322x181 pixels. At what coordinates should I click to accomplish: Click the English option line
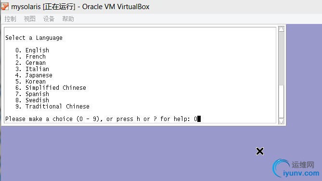pyautogui.click(x=32, y=50)
